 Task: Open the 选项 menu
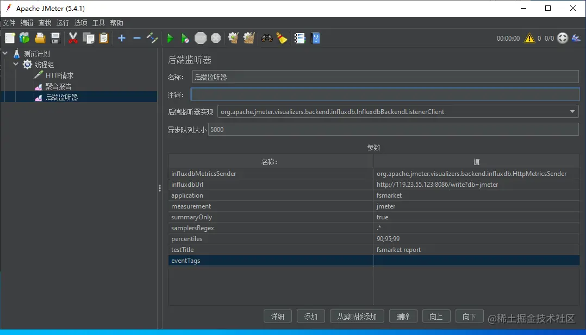[80, 23]
